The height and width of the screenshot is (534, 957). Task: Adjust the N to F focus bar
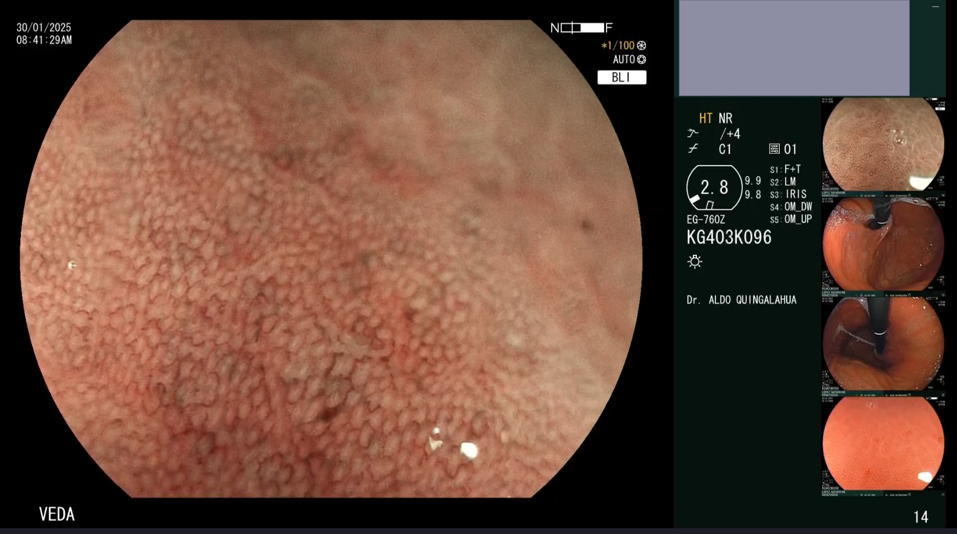pos(582,28)
